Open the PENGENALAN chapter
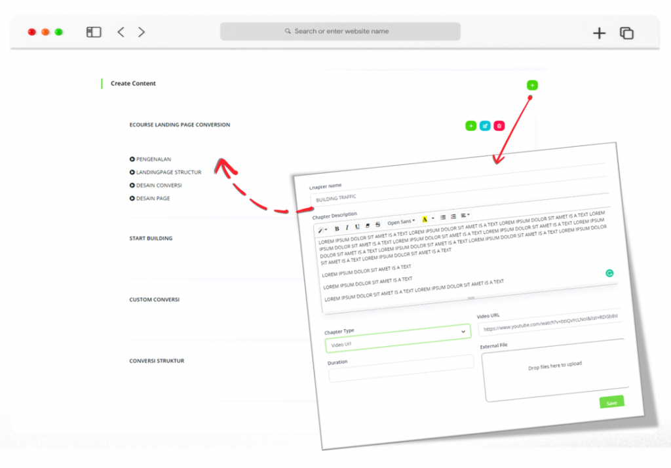Image resolution: width=671 pixels, height=468 pixels. (153, 159)
